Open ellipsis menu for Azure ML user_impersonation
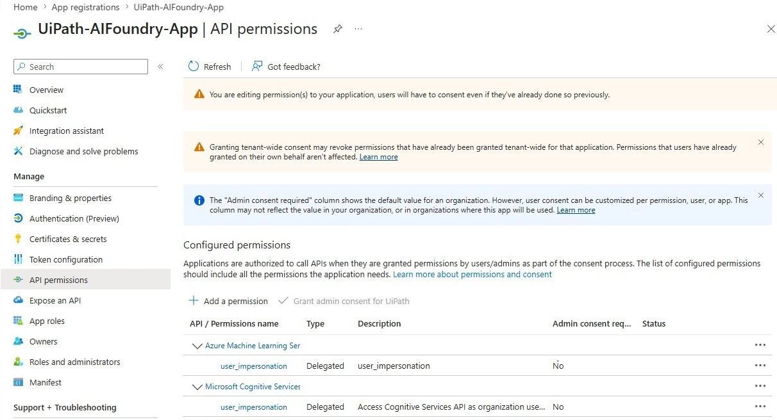Screen dimensions: 777x420 (760, 366)
